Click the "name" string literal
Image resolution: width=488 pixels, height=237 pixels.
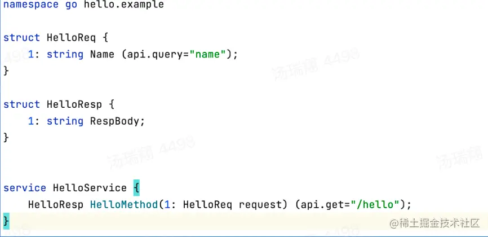(x=207, y=55)
